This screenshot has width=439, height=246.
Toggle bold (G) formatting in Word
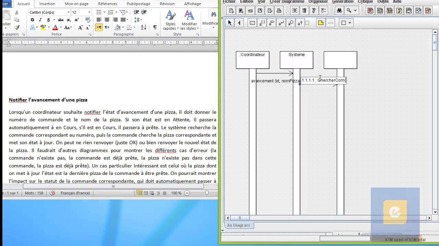click(33, 20)
